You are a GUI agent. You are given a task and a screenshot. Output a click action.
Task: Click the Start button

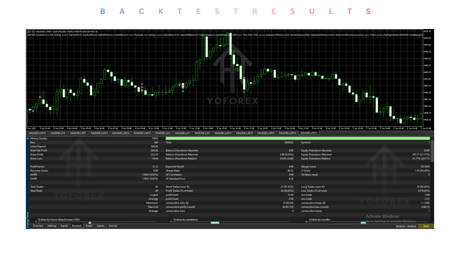pos(426,226)
